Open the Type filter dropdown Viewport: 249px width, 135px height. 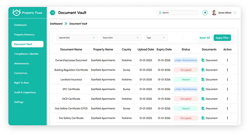[156, 38]
